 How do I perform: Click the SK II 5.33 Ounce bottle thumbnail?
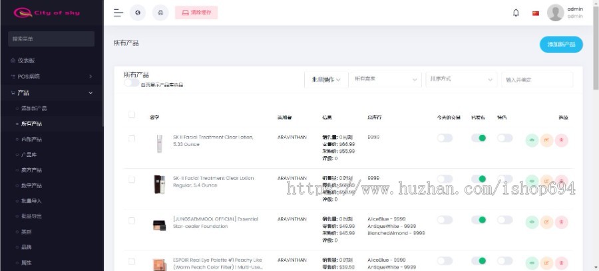(x=159, y=143)
